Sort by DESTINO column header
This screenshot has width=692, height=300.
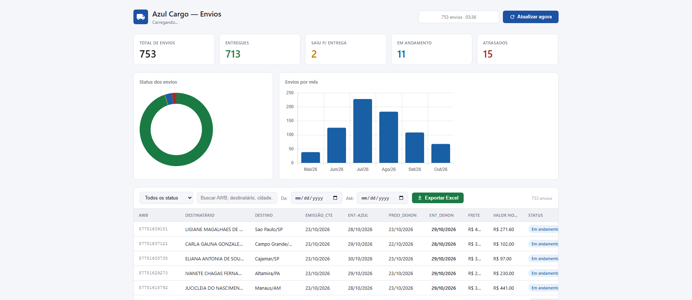pos(264,216)
